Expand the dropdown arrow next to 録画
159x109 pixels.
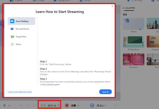click(x=78, y=106)
